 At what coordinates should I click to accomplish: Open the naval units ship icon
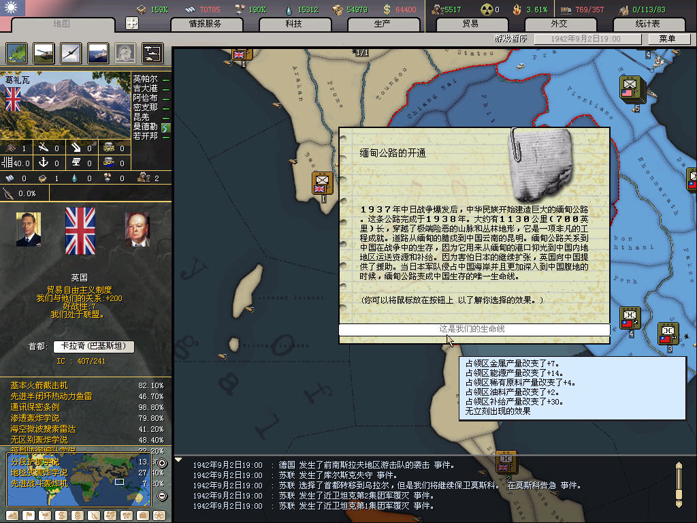tap(98, 53)
